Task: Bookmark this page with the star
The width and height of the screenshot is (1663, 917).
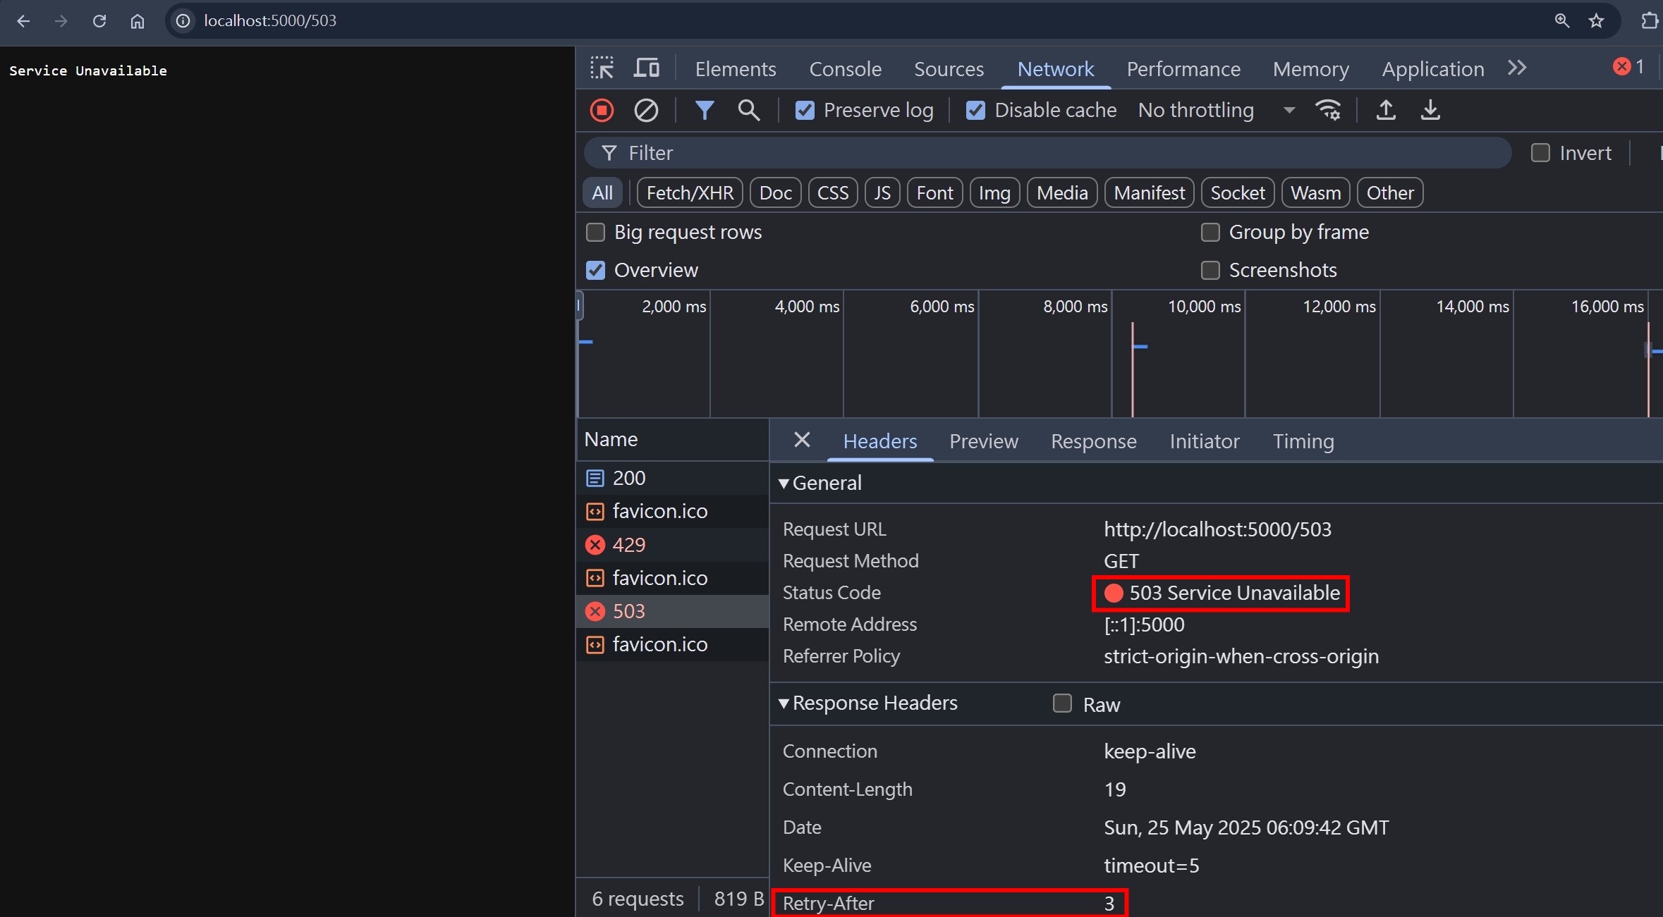Action: 1597,21
